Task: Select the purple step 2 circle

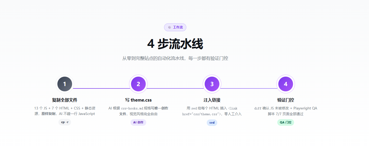Action: coord(138,84)
